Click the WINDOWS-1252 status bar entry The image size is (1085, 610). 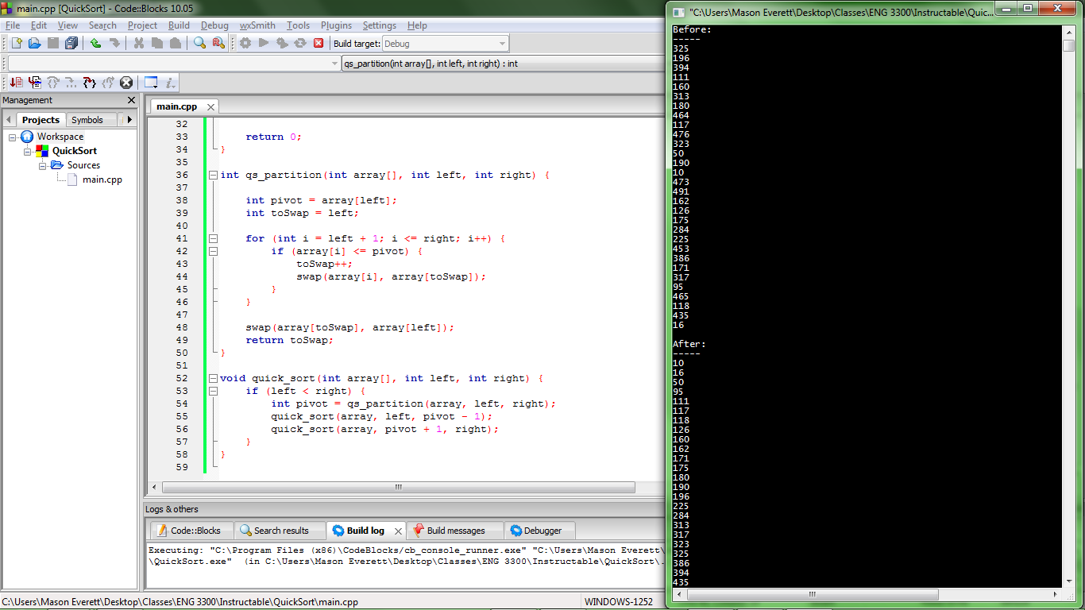pos(619,602)
